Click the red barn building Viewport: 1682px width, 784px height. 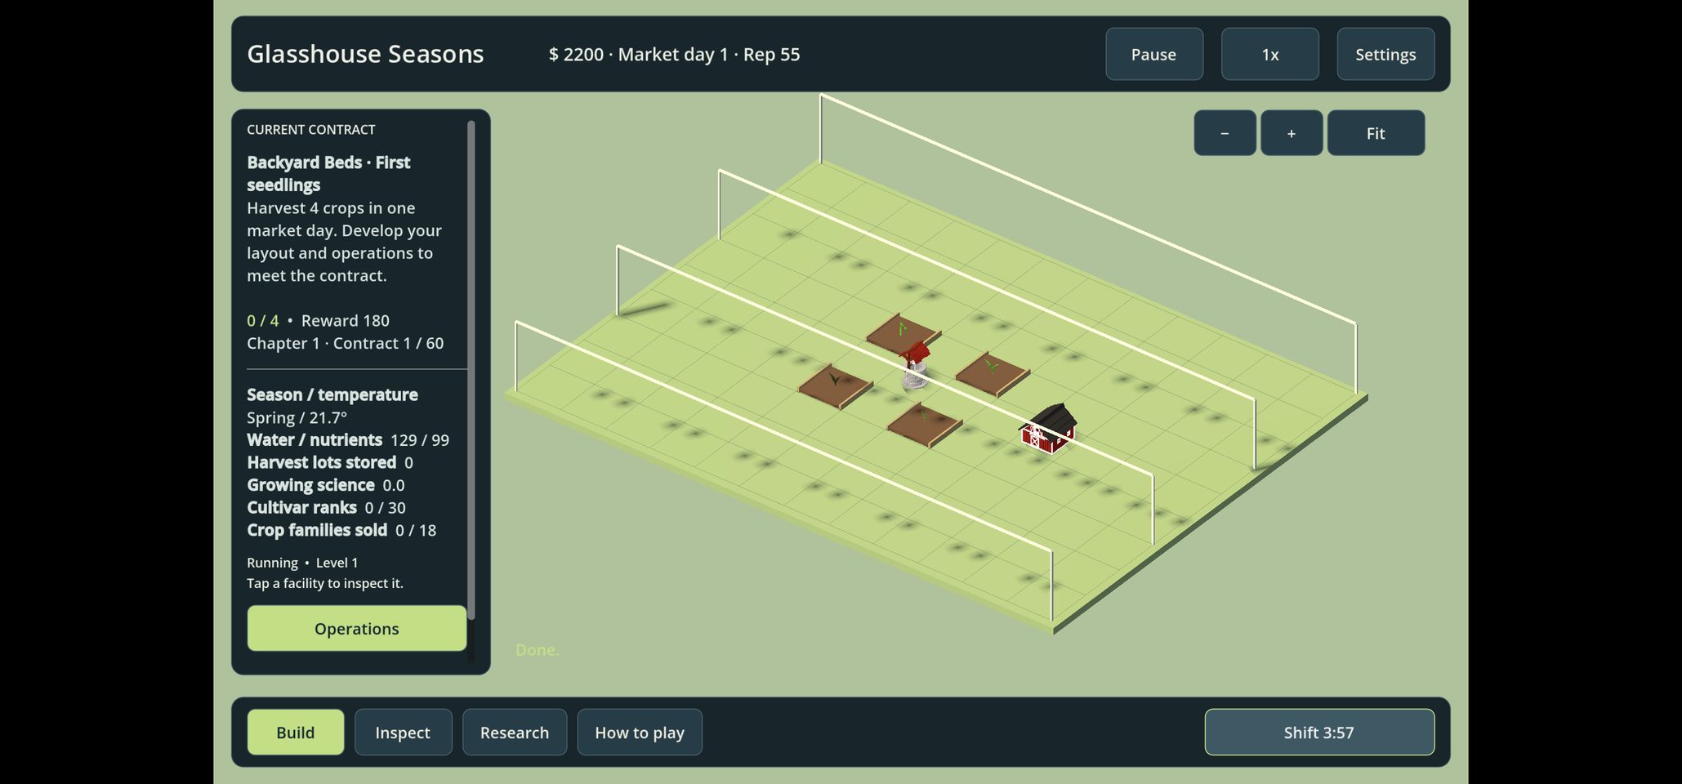(x=1048, y=429)
